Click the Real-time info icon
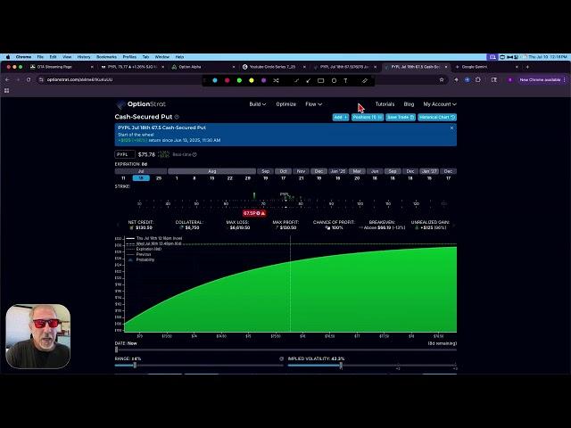Screen dimensions: 571x428 pyautogui.click(x=194, y=154)
